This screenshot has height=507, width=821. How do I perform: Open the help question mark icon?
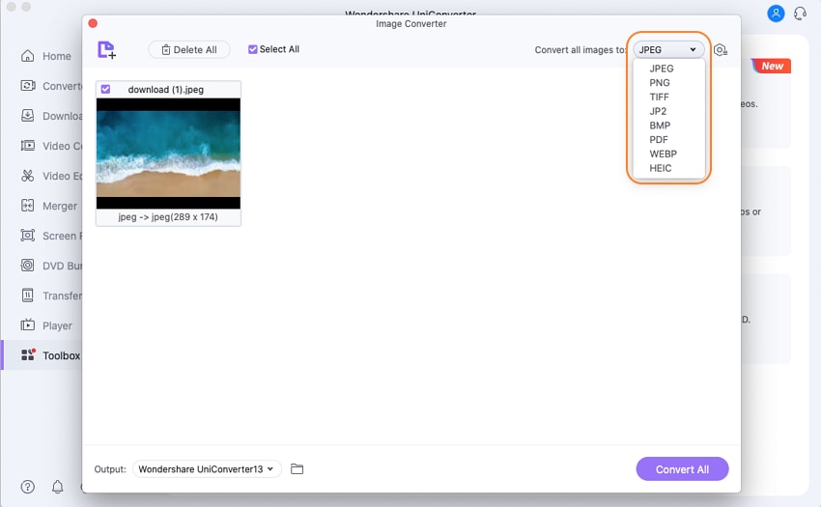28,487
